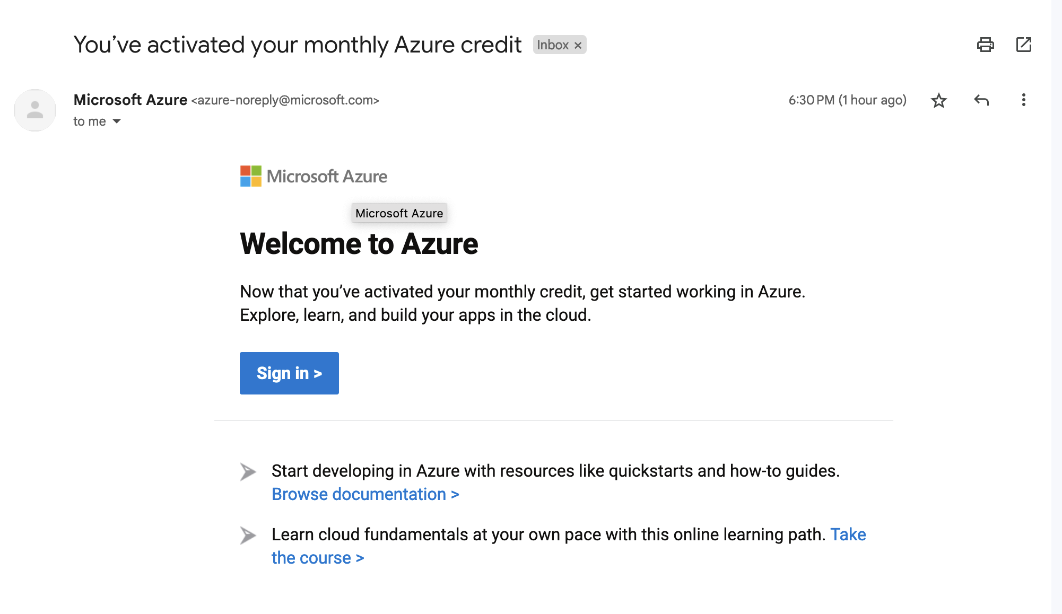
Task: Print the email
Action: click(986, 45)
